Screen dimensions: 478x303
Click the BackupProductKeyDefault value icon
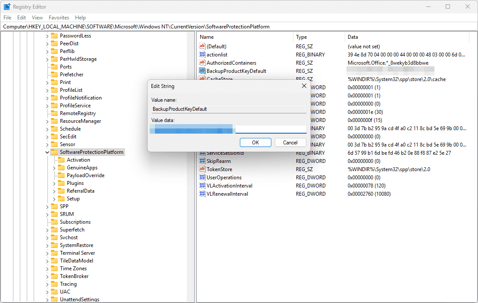(x=202, y=71)
